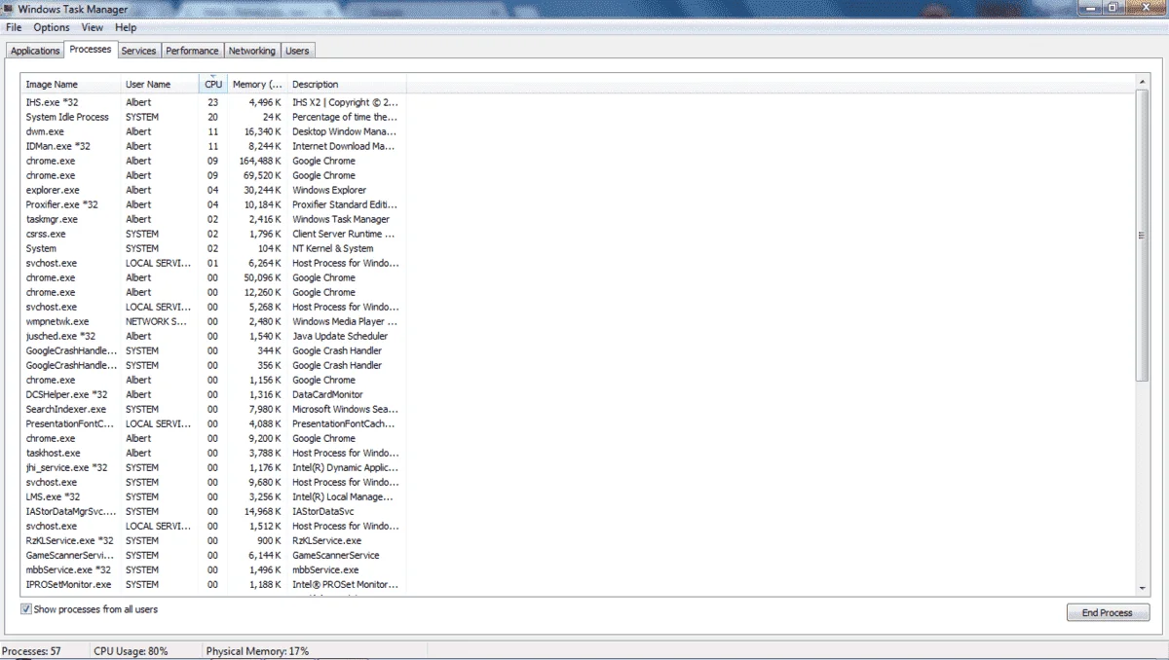The width and height of the screenshot is (1169, 660).
Task: Select GoogleCrashHandler using 356 K memory
Action: click(x=213, y=364)
